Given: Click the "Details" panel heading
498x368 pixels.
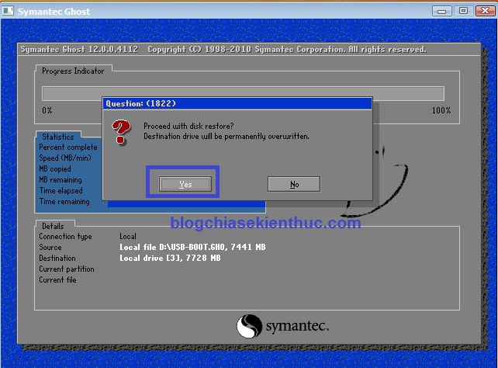Looking at the screenshot, I should pos(53,226).
